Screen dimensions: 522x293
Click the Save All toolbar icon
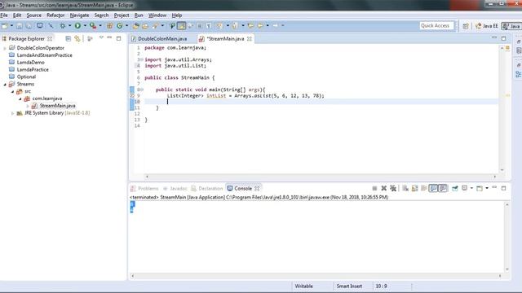pos(29,25)
